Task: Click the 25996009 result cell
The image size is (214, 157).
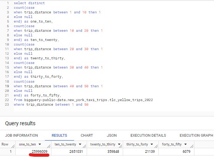Action: pos(40,151)
